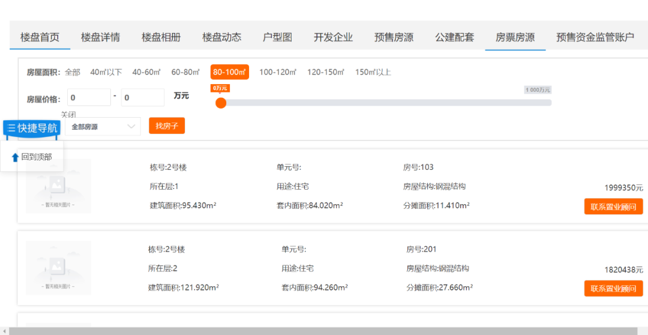Click the blue up-arrow 回到顶部 icon
This screenshot has height=335, width=648.
[x=15, y=157]
